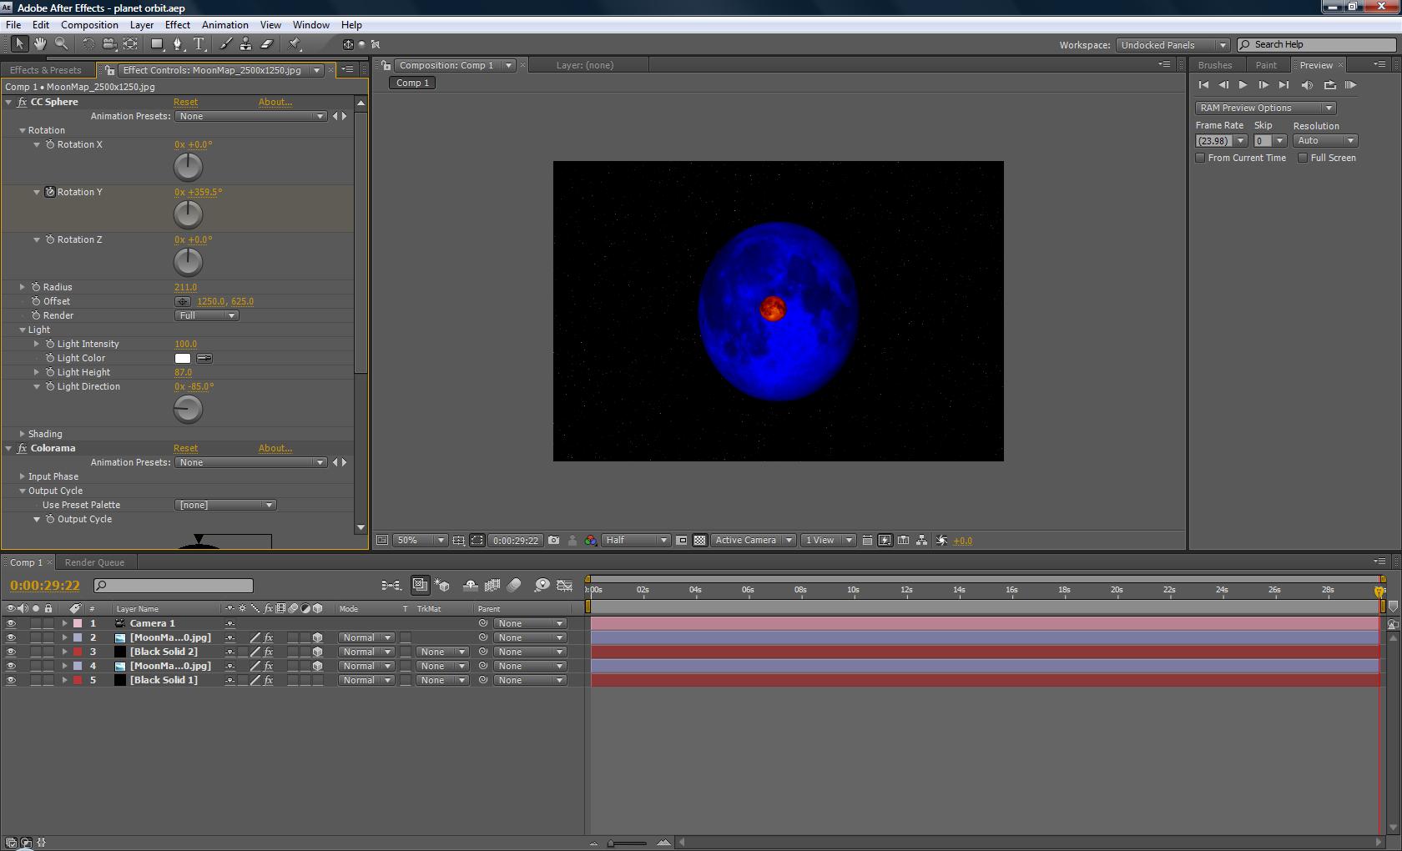Open the Render mode Full dropdown
This screenshot has height=851, width=1402.
pyautogui.click(x=207, y=315)
